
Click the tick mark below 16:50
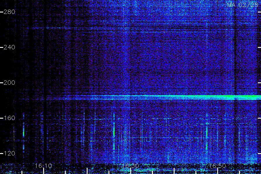pos(217,171)
